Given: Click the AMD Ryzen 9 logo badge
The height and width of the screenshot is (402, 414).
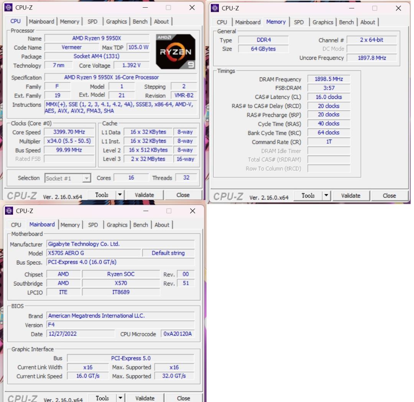Looking at the screenshot, I should pos(176,51).
